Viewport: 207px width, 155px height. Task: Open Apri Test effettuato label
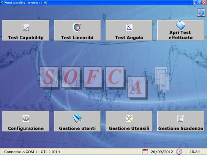pyautogui.click(x=180, y=35)
